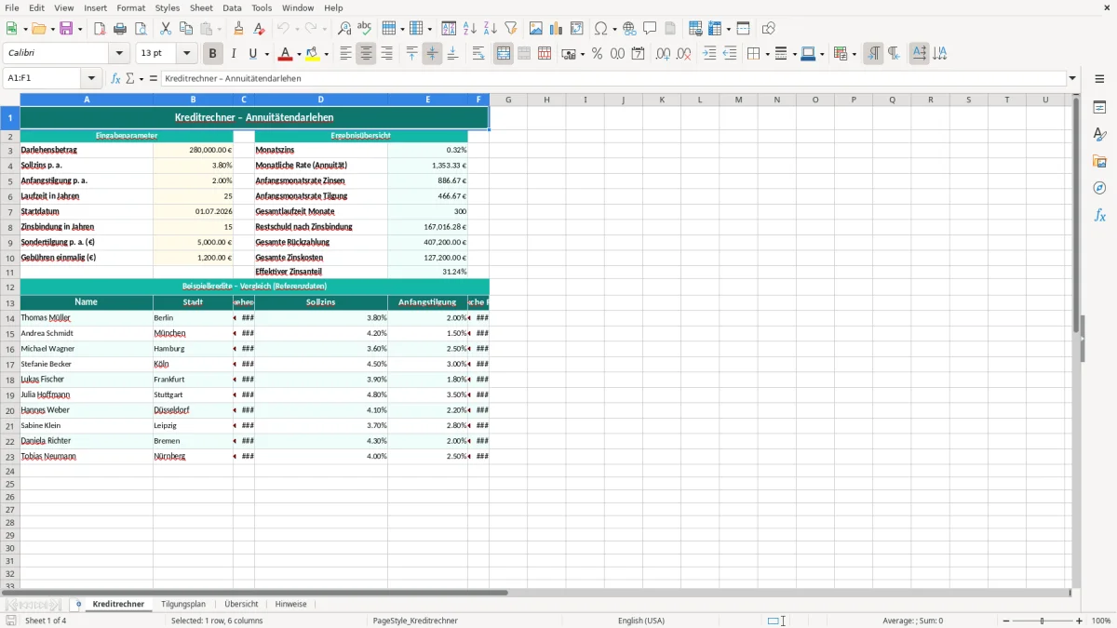Insert Comment speech-bubble icon

(x=650, y=29)
